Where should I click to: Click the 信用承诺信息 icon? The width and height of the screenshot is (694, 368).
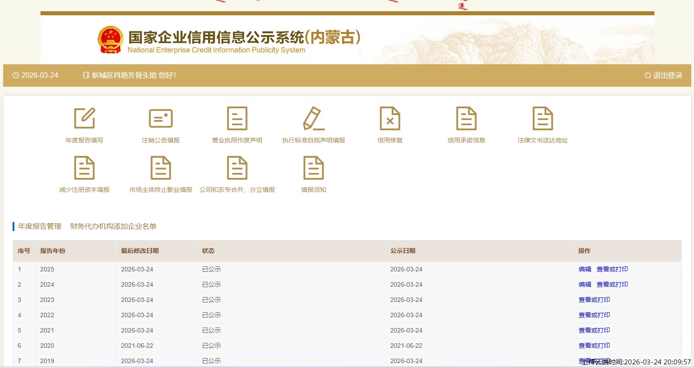pyautogui.click(x=466, y=119)
